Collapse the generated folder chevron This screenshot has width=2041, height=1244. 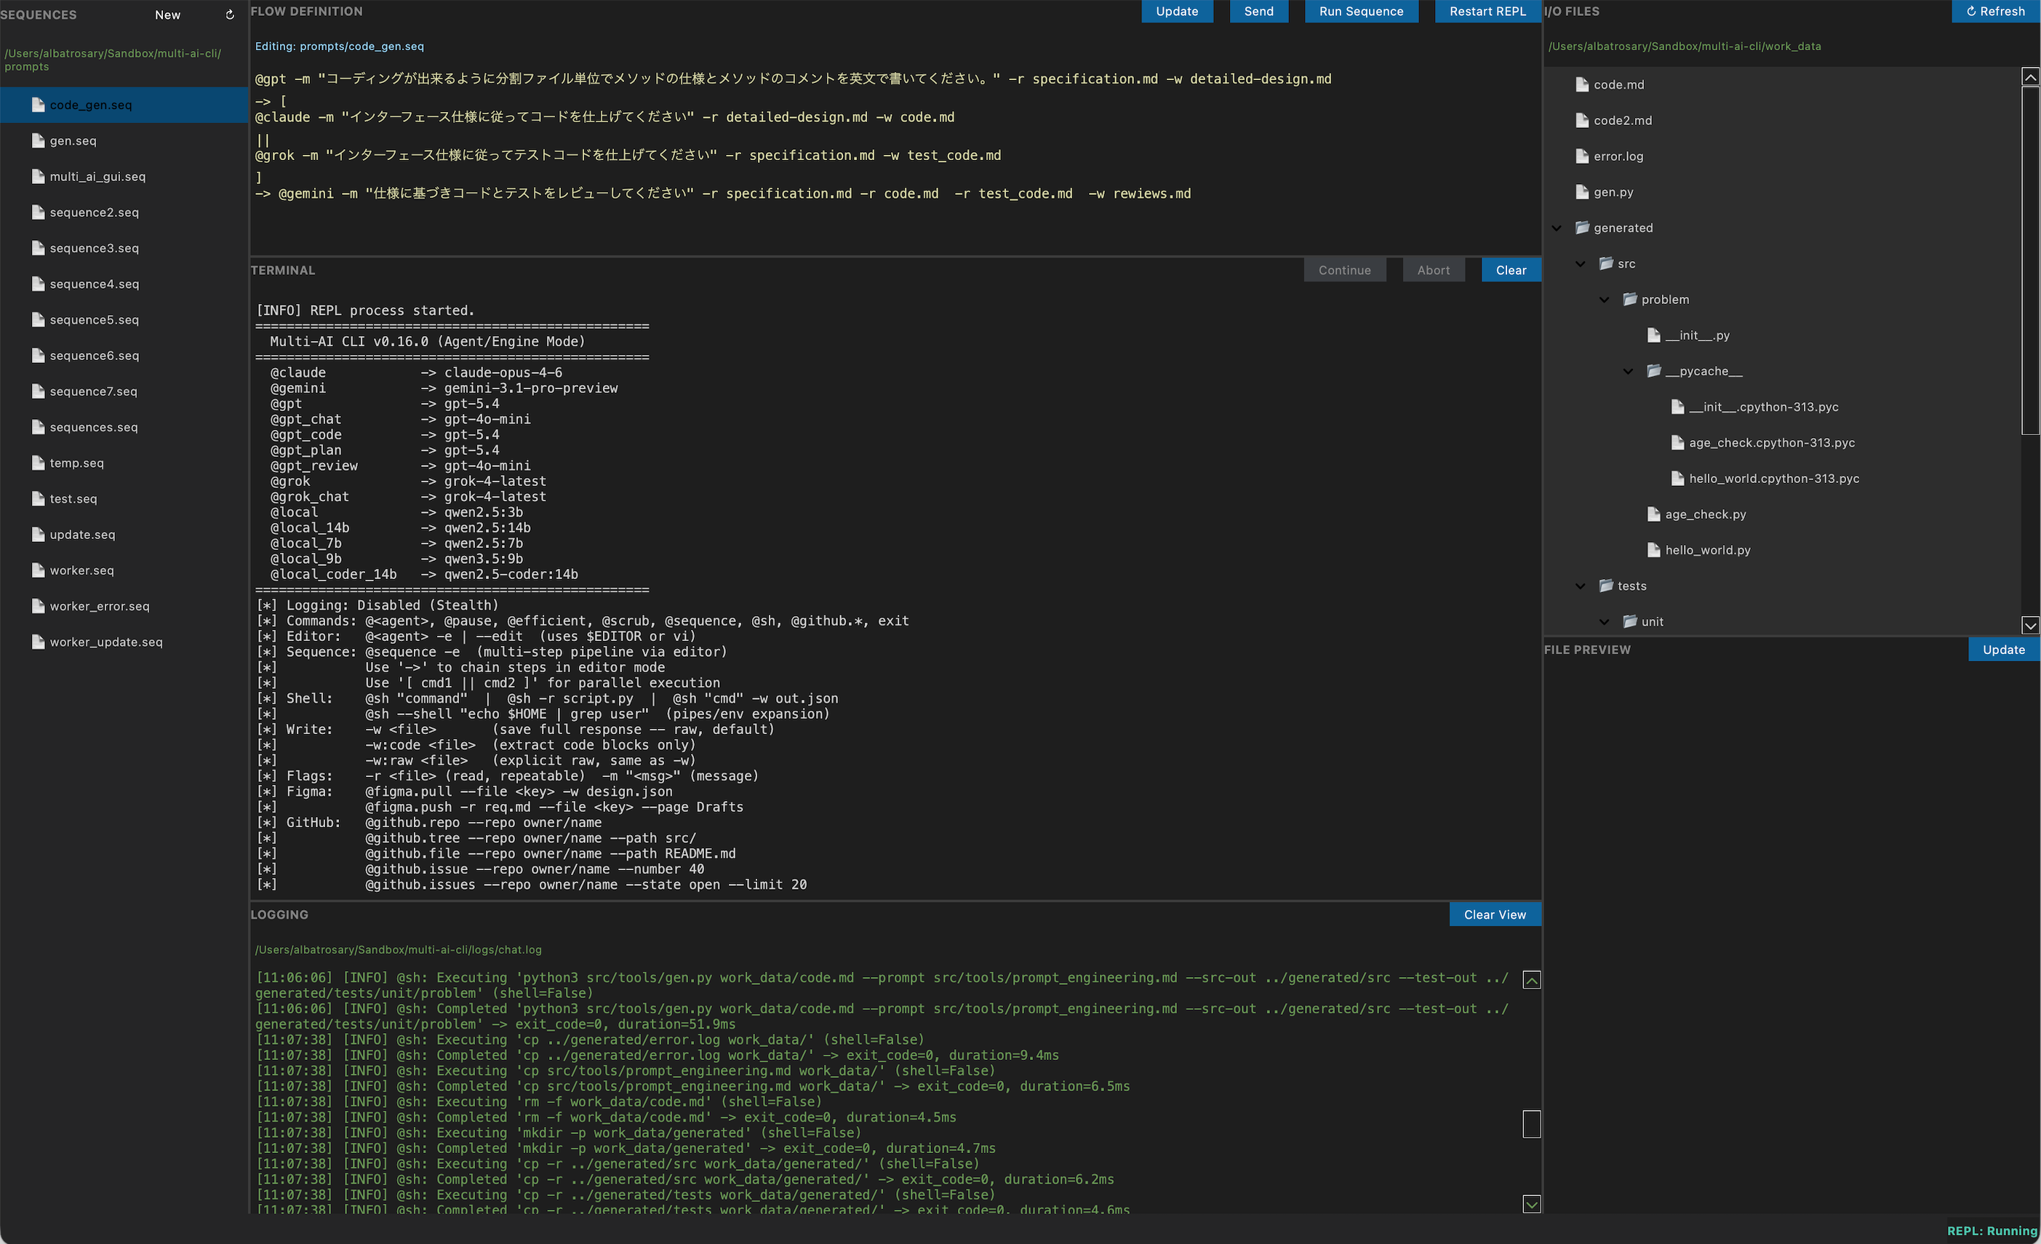(1557, 228)
